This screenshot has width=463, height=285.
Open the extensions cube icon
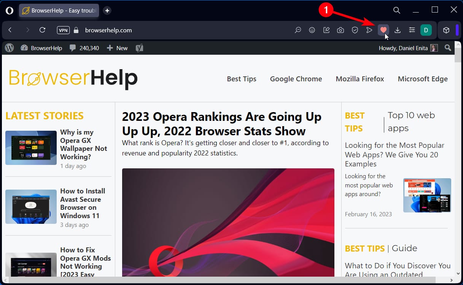pyautogui.click(x=447, y=30)
